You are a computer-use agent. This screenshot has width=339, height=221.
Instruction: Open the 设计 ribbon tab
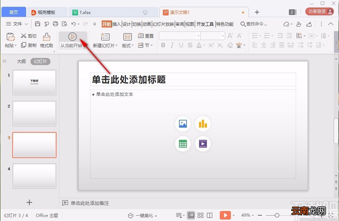point(127,24)
